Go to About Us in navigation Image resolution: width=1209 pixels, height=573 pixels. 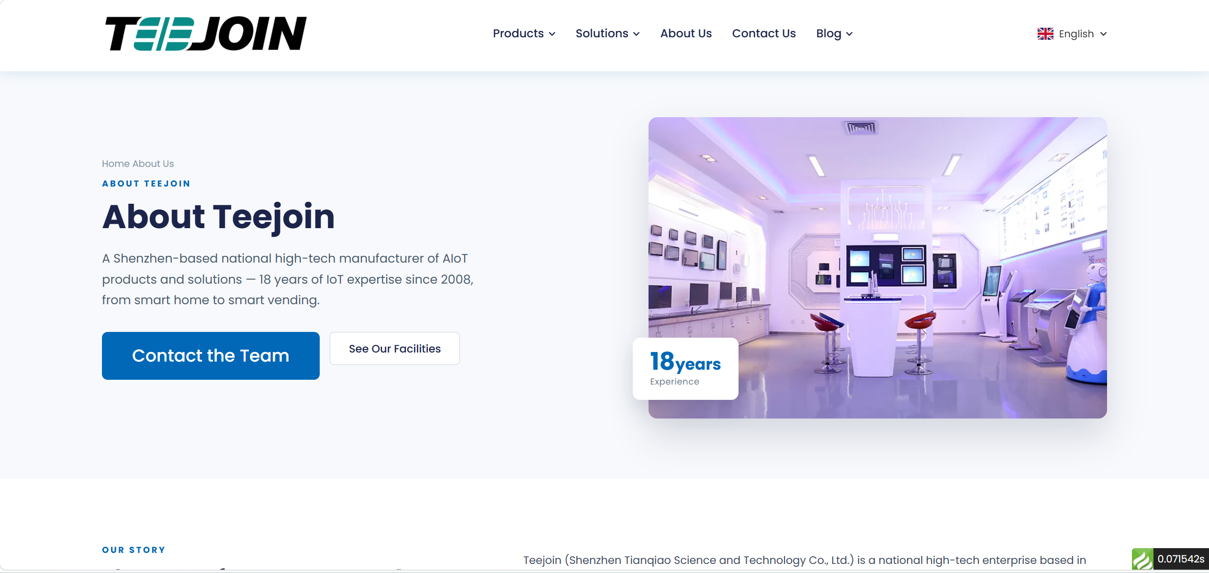coord(686,33)
